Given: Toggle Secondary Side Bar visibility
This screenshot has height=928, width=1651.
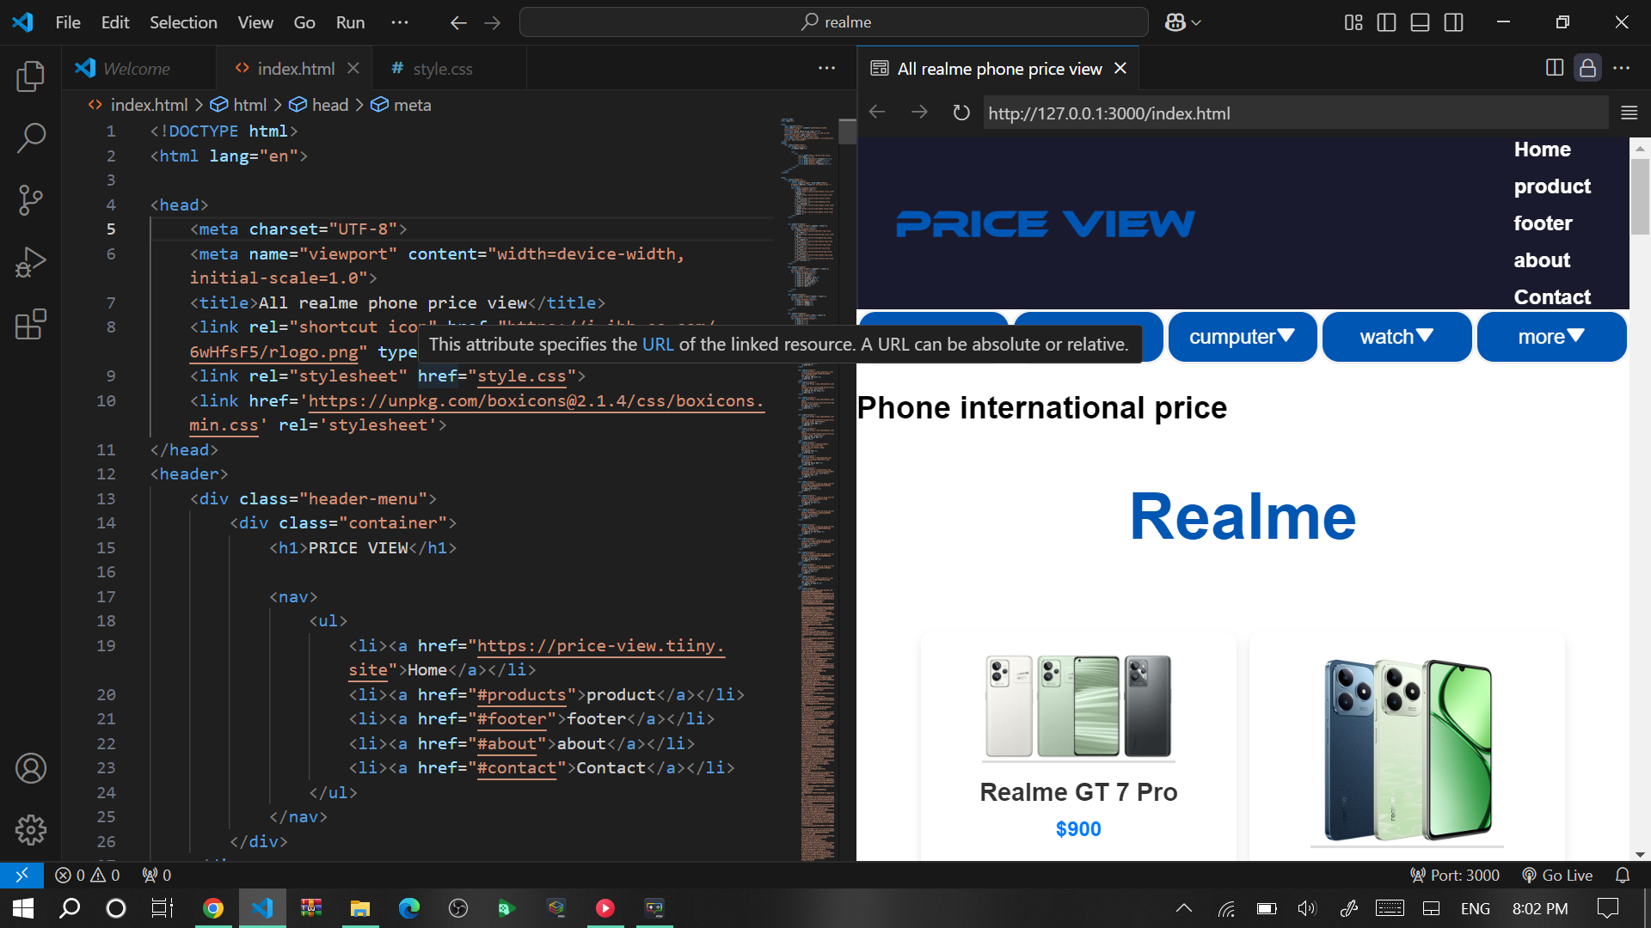Looking at the screenshot, I should (1453, 22).
